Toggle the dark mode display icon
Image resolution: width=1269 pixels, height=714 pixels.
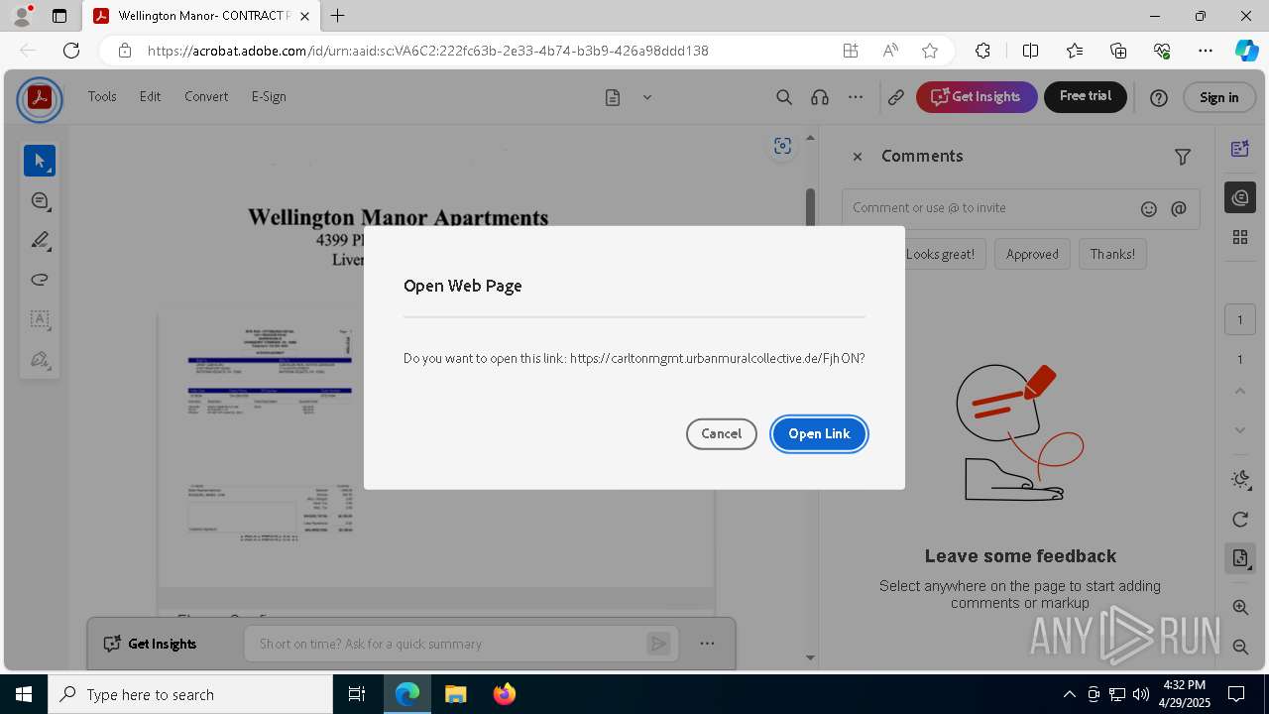[1240, 480]
